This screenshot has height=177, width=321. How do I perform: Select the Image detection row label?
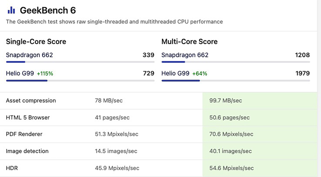coord(27,151)
